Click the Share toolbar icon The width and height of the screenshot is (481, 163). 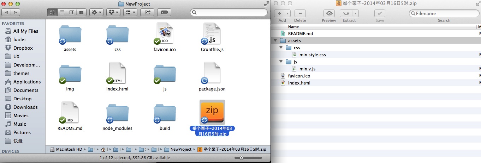(x=147, y=12)
